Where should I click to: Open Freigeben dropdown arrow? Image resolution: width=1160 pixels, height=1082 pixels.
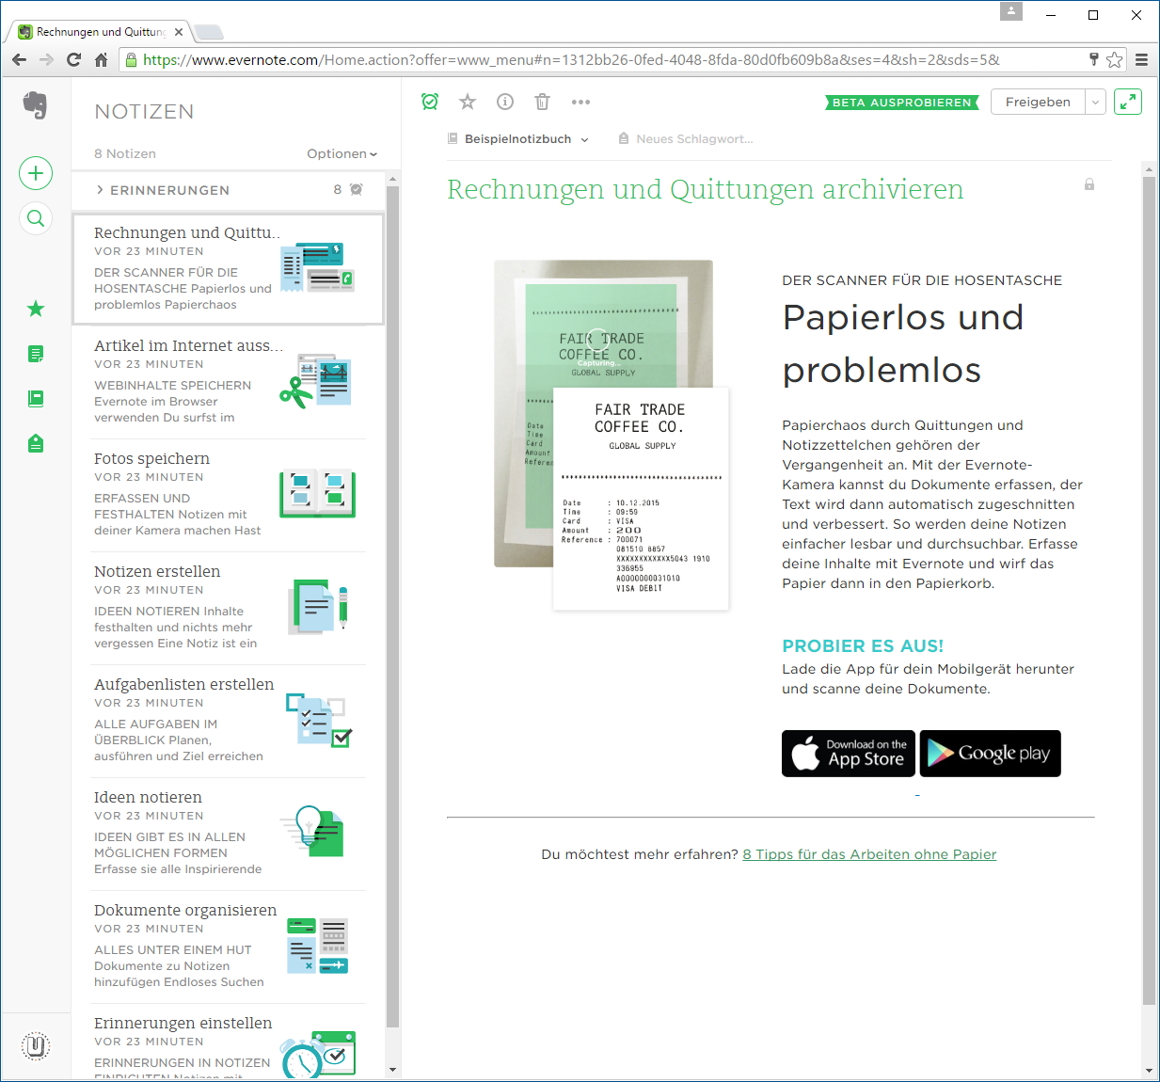(1095, 102)
